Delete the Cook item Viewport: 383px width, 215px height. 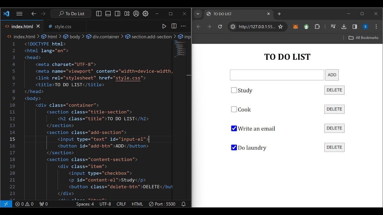click(334, 109)
